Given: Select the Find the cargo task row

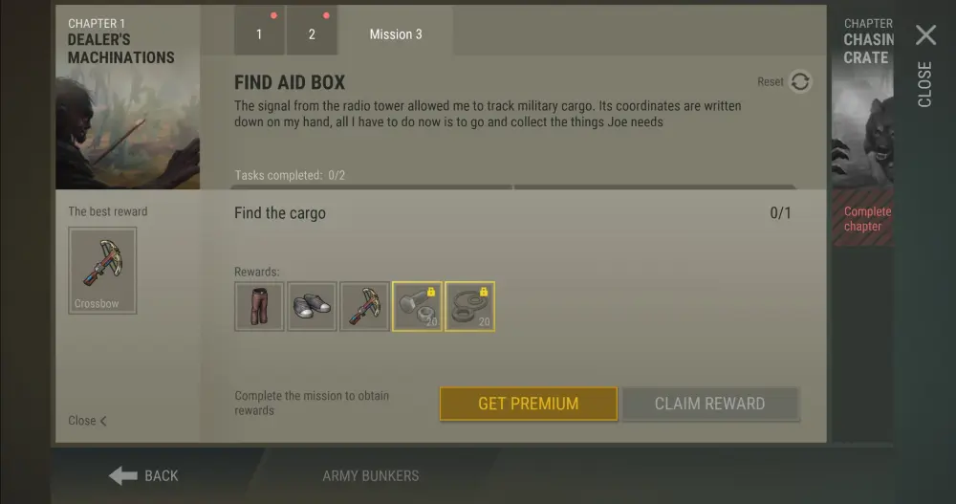Looking at the screenshot, I should 513,213.
